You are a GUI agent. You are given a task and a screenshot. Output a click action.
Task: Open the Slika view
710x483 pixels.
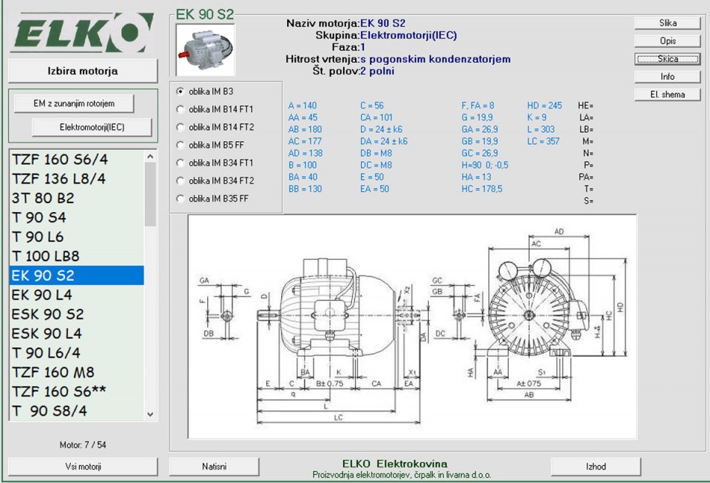point(667,23)
